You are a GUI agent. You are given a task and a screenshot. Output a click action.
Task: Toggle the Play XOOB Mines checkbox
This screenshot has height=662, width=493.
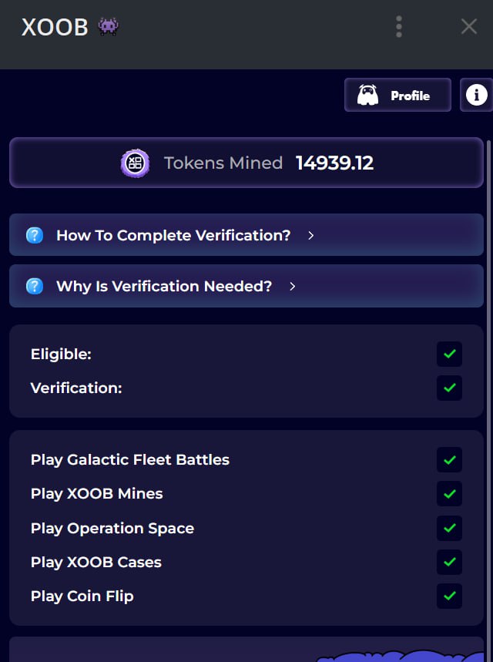pyautogui.click(x=450, y=493)
